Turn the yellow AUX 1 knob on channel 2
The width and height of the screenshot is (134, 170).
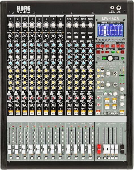coord(17,71)
